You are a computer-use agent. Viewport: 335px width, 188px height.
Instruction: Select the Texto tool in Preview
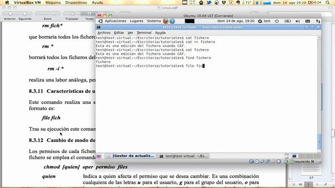point(89,14)
